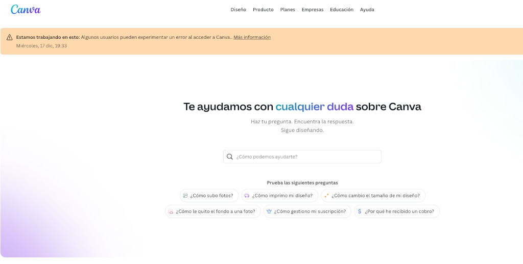The width and height of the screenshot is (523, 264).
Task: Choose the '¿Cómo gestiono mi suscripción?' question text
Action: click(310, 212)
